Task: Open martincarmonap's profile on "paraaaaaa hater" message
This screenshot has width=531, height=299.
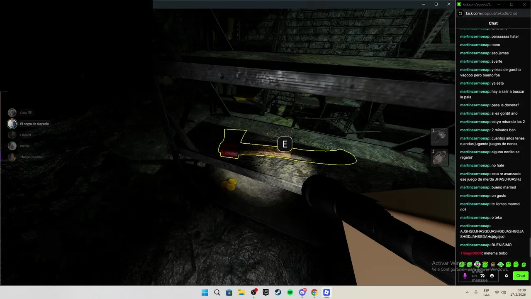Action: coord(475,37)
